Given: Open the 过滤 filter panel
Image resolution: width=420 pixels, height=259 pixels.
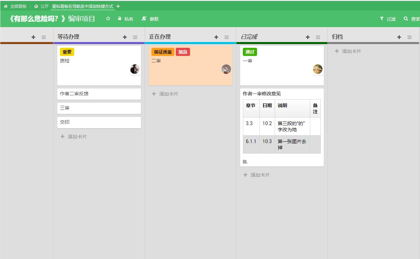Looking at the screenshot, I should (x=391, y=19).
